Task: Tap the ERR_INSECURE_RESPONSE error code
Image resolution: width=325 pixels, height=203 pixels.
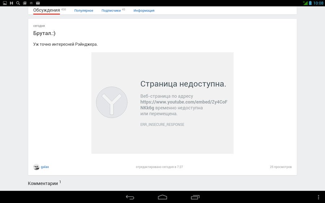Action: [x=162, y=125]
